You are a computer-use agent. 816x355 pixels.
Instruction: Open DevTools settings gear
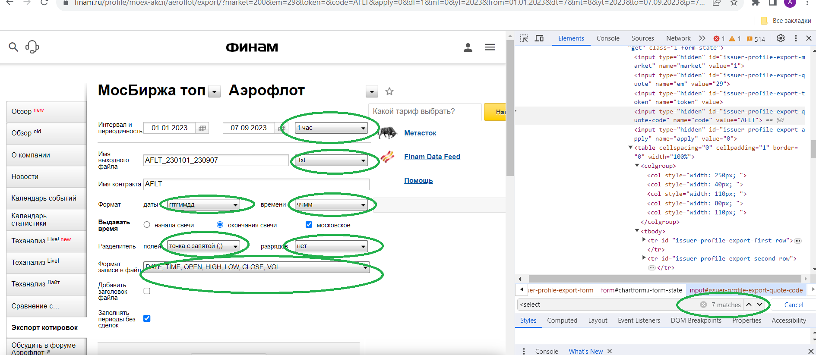781,38
